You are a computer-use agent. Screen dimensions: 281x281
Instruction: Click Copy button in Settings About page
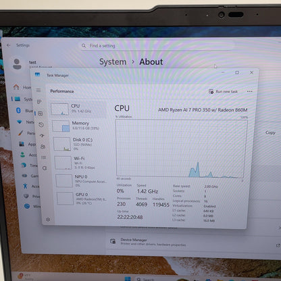coord(270,132)
